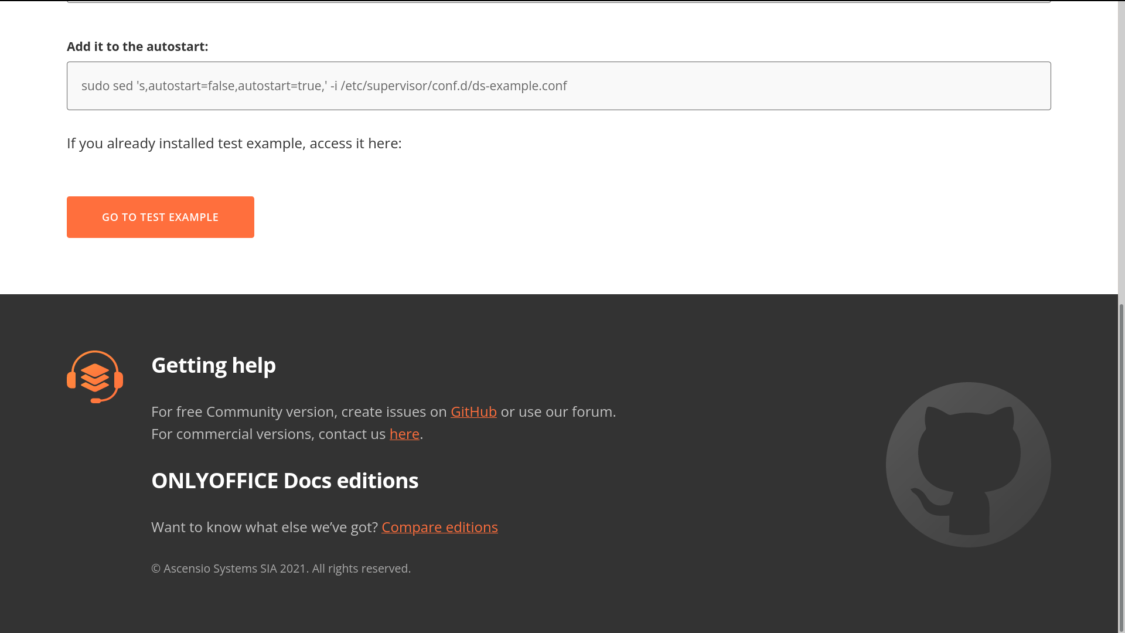Click the 'Getting help' heading
The image size is (1125, 633).
(213, 365)
